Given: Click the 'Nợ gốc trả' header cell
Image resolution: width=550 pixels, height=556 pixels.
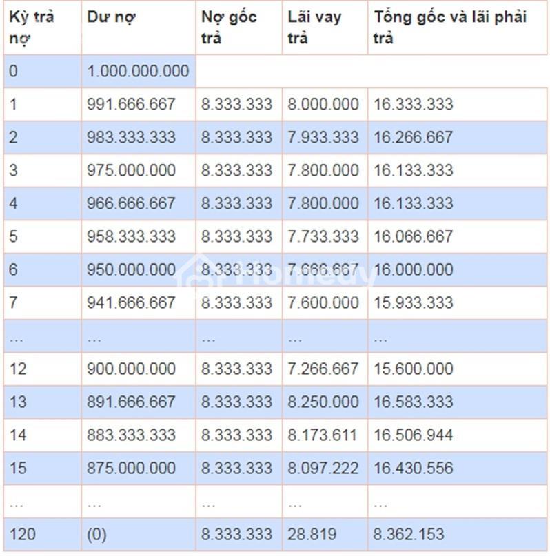Looking at the screenshot, I should tap(239, 28).
